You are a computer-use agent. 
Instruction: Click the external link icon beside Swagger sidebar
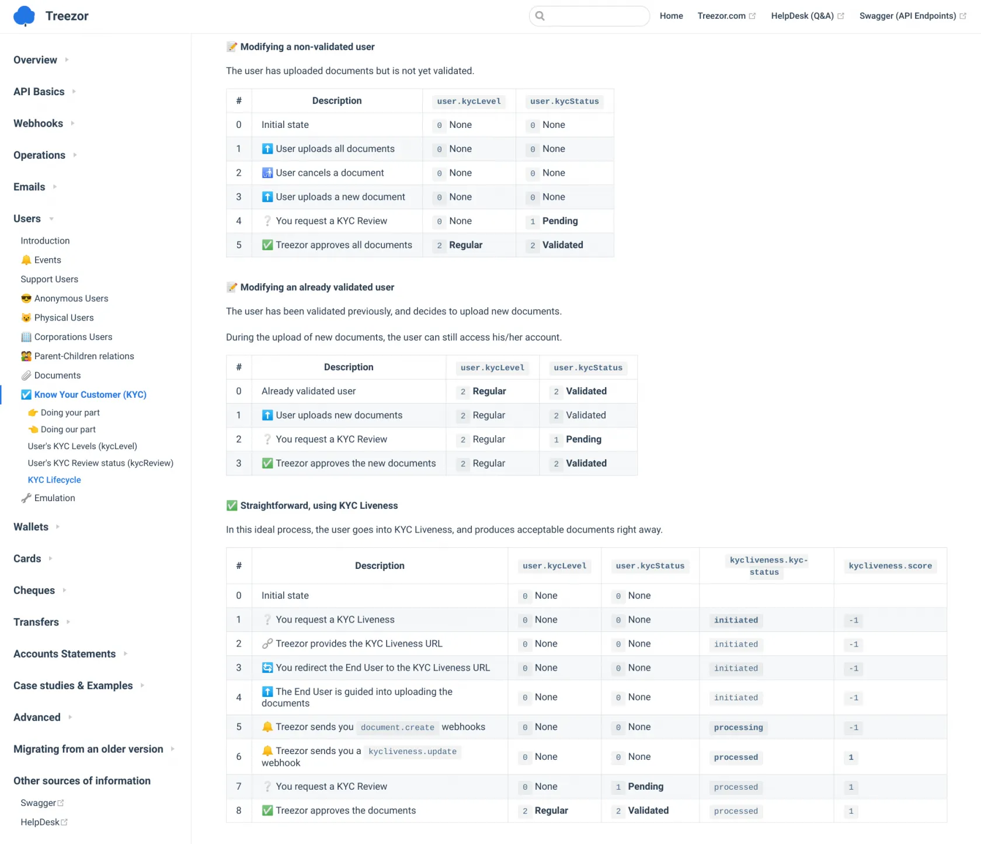[x=61, y=803]
